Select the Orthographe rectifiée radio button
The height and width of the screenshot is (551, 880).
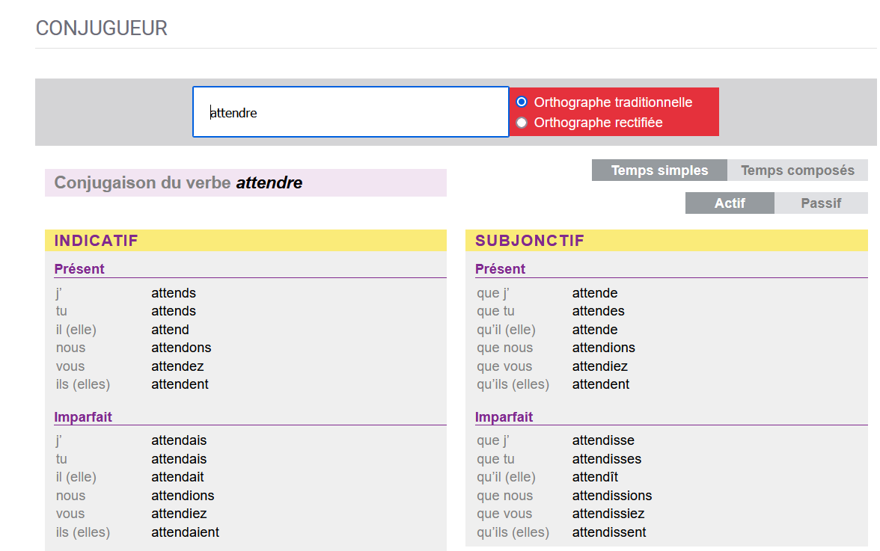(x=522, y=123)
